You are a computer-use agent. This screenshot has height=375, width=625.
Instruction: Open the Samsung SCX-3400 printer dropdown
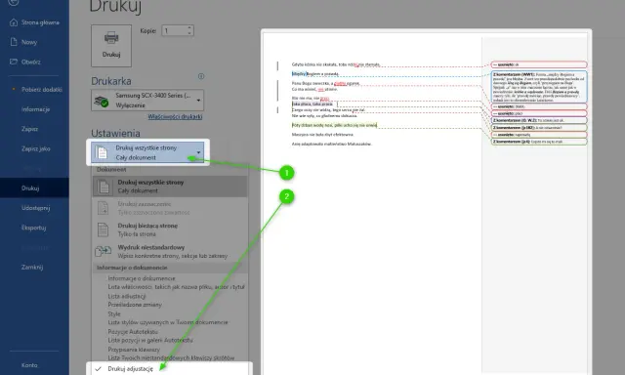(147, 100)
